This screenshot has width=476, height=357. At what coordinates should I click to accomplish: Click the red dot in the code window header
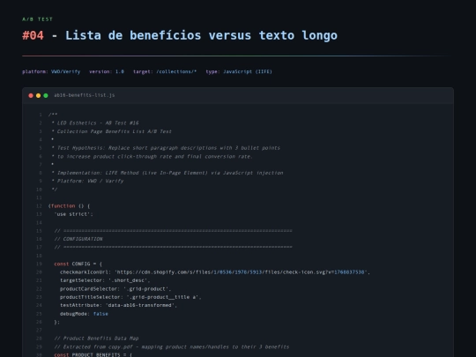31,95
